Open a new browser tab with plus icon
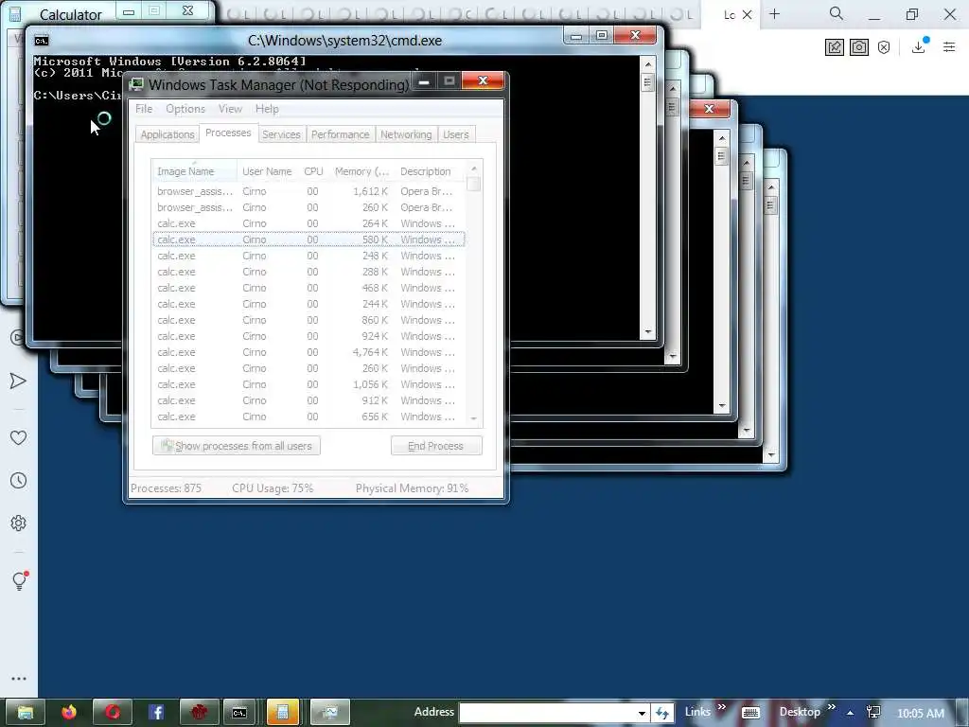The height and width of the screenshot is (727, 969). point(774,13)
